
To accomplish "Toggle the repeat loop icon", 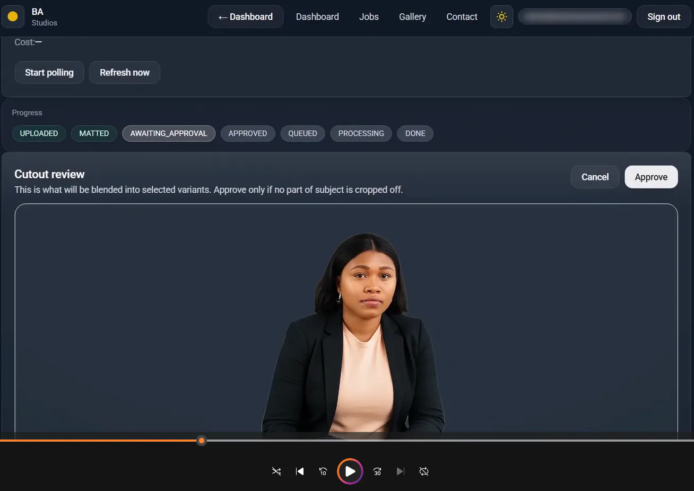I will click(x=424, y=471).
